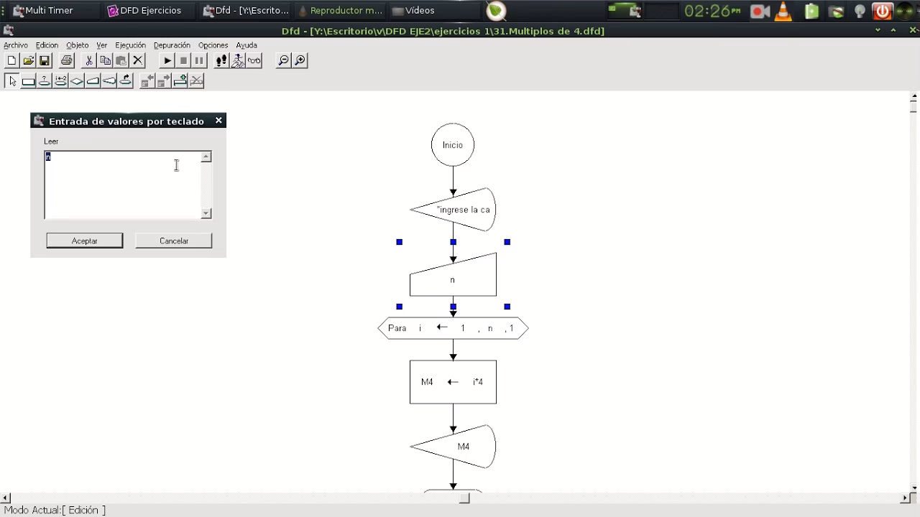Click the scissors cut icon

[88, 61]
